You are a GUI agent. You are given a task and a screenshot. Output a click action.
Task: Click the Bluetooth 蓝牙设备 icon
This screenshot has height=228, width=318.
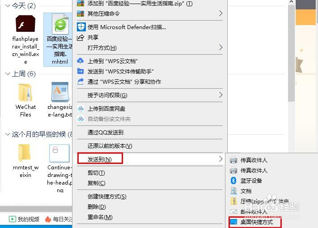pos(233,181)
